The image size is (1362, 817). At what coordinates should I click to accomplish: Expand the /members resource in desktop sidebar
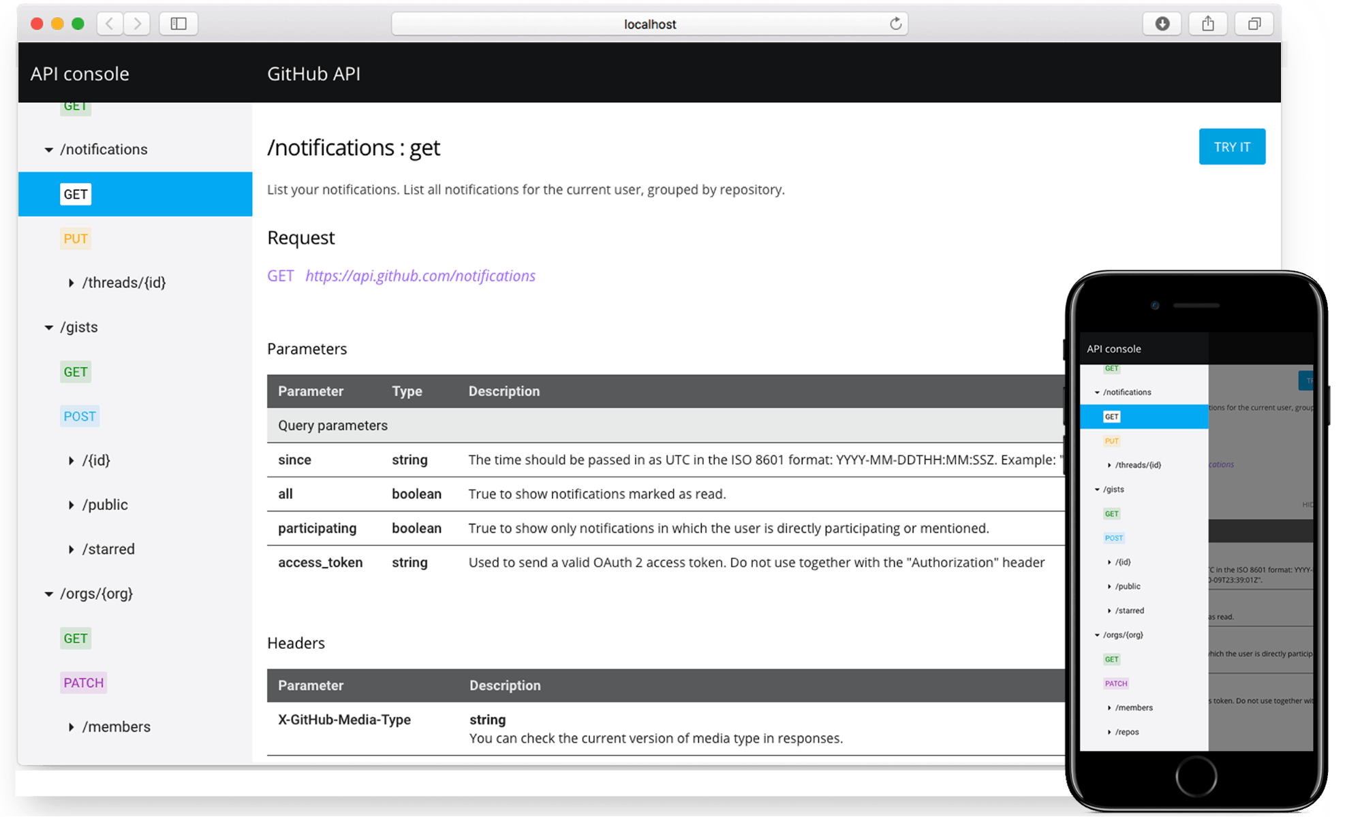pyautogui.click(x=71, y=727)
